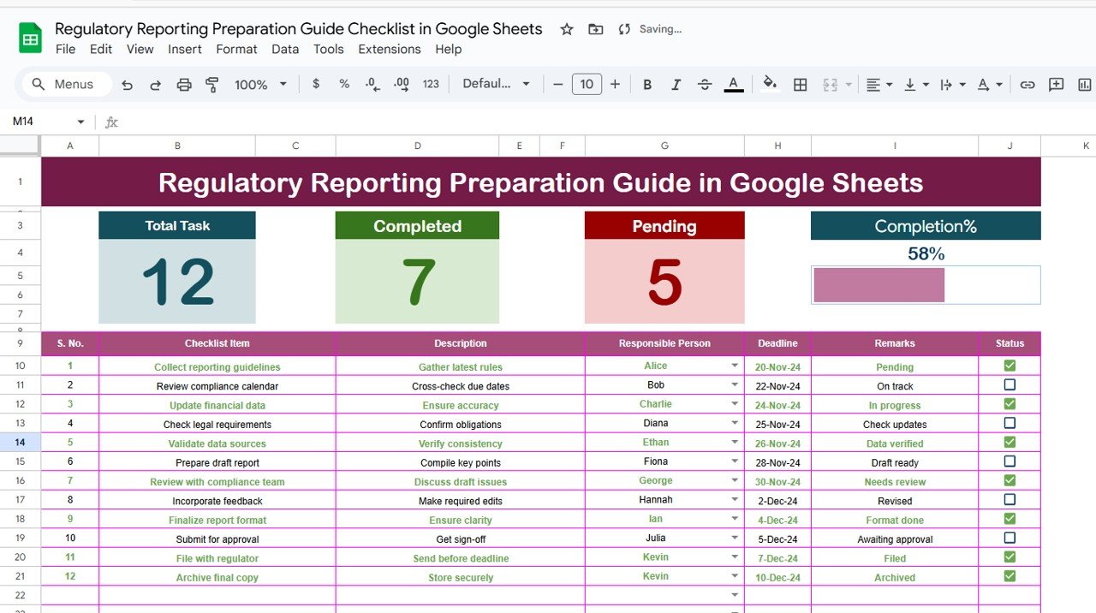Open responsible person dropdown for Diana
The image size is (1096, 613).
[x=734, y=424]
